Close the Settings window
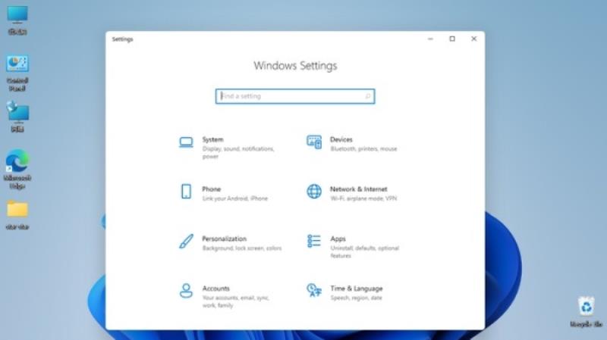This screenshot has width=607, height=340. tap(473, 39)
